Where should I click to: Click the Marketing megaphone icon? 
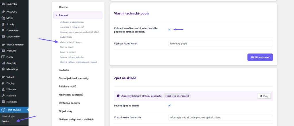[3, 69]
